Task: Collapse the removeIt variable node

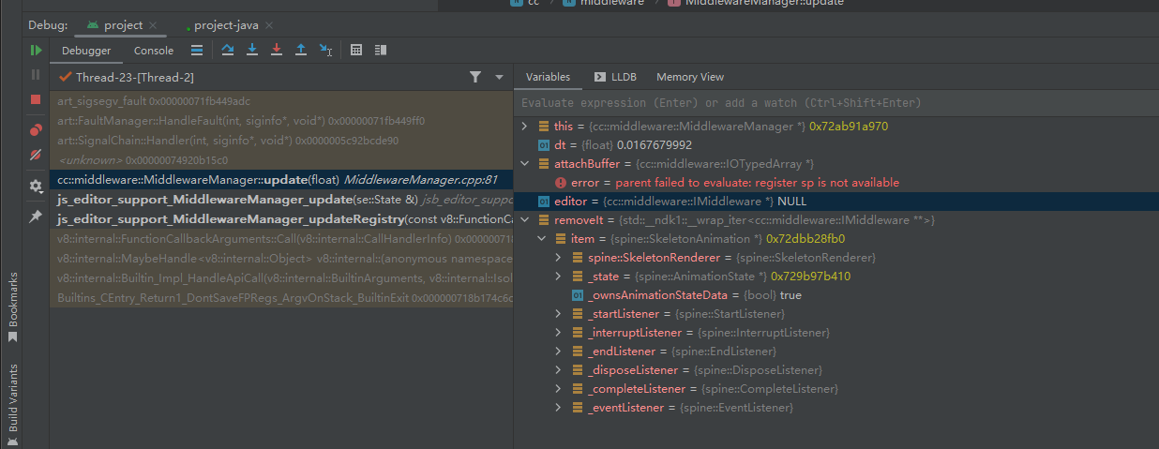Action: tap(525, 219)
